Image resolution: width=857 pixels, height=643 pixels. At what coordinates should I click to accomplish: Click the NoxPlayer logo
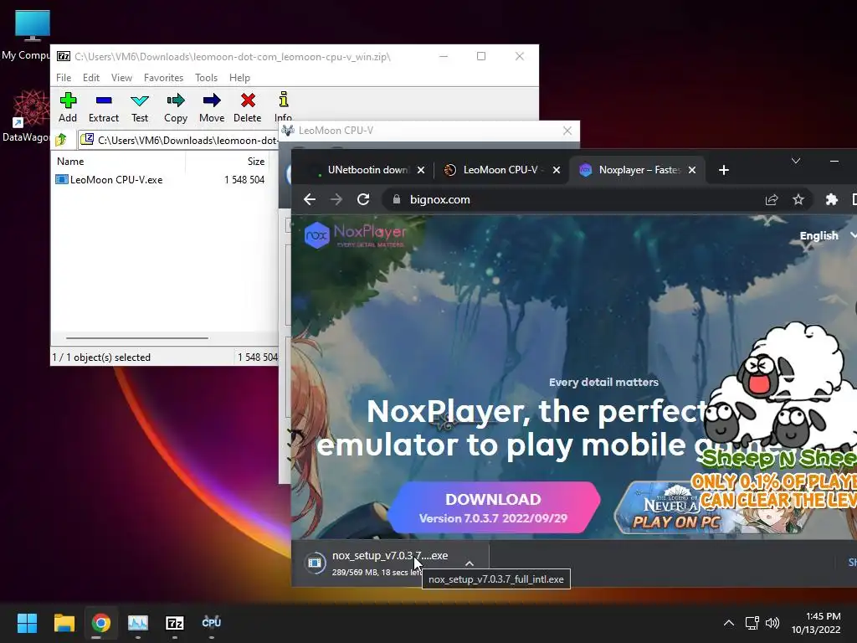point(355,235)
